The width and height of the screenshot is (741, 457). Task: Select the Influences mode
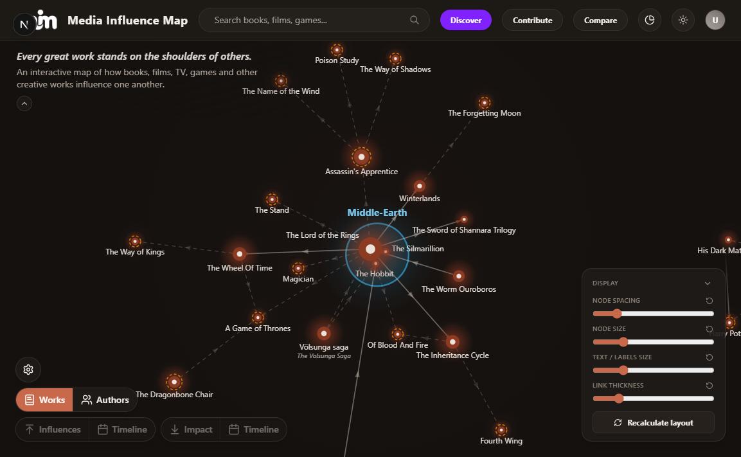(x=53, y=429)
